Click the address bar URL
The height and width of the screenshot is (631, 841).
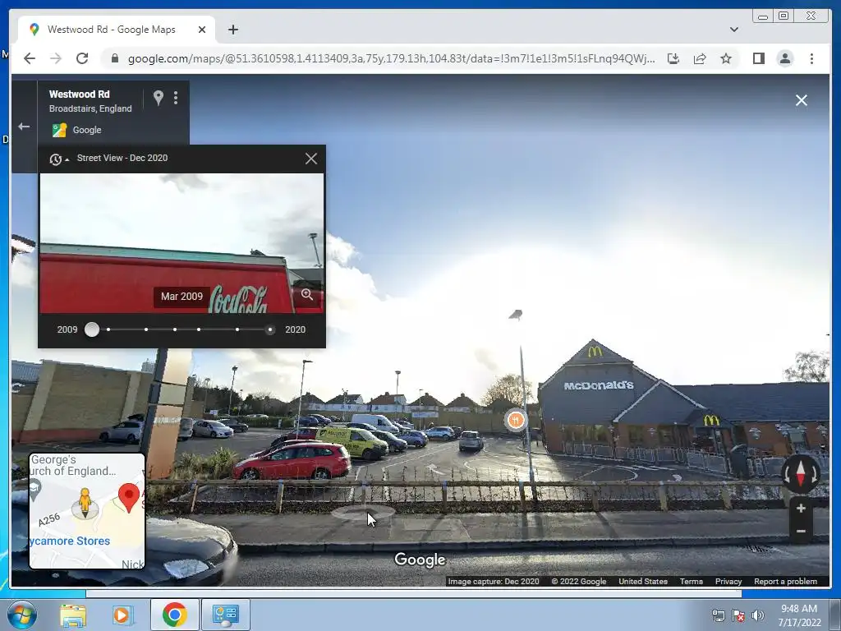(391, 58)
